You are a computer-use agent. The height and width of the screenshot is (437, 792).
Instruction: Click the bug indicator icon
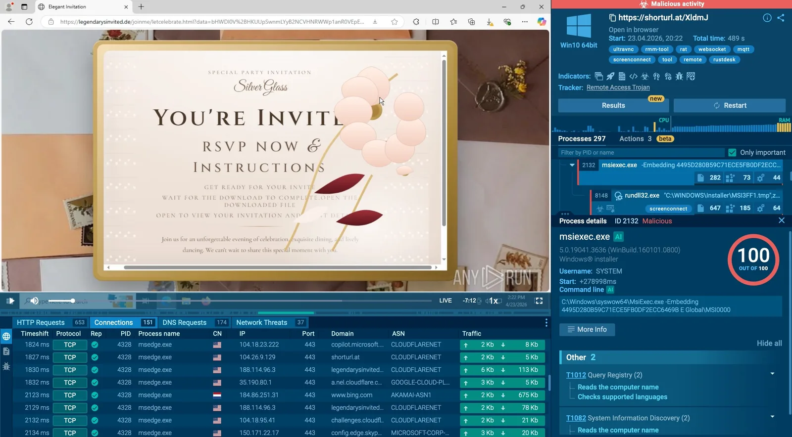pos(679,76)
